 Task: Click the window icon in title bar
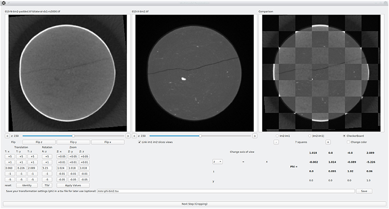[x=3, y=3]
